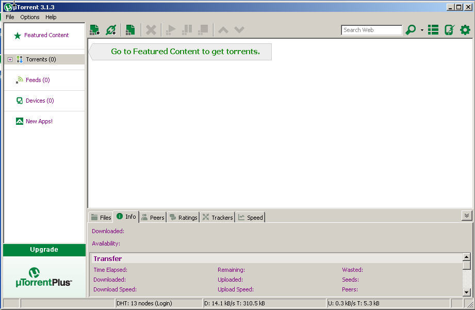The height and width of the screenshot is (310, 475).
Task: Open the search engine dropdown arrow
Action: pyautogui.click(x=421, y=30)
